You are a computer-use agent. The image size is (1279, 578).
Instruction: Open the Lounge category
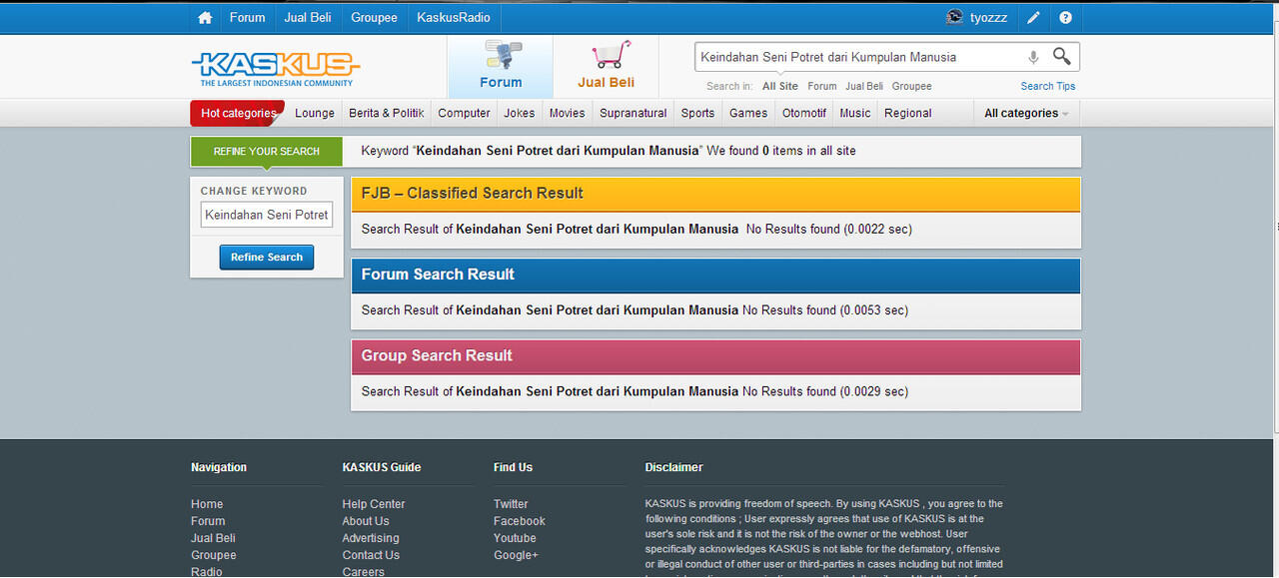click(x=315, y=114)
